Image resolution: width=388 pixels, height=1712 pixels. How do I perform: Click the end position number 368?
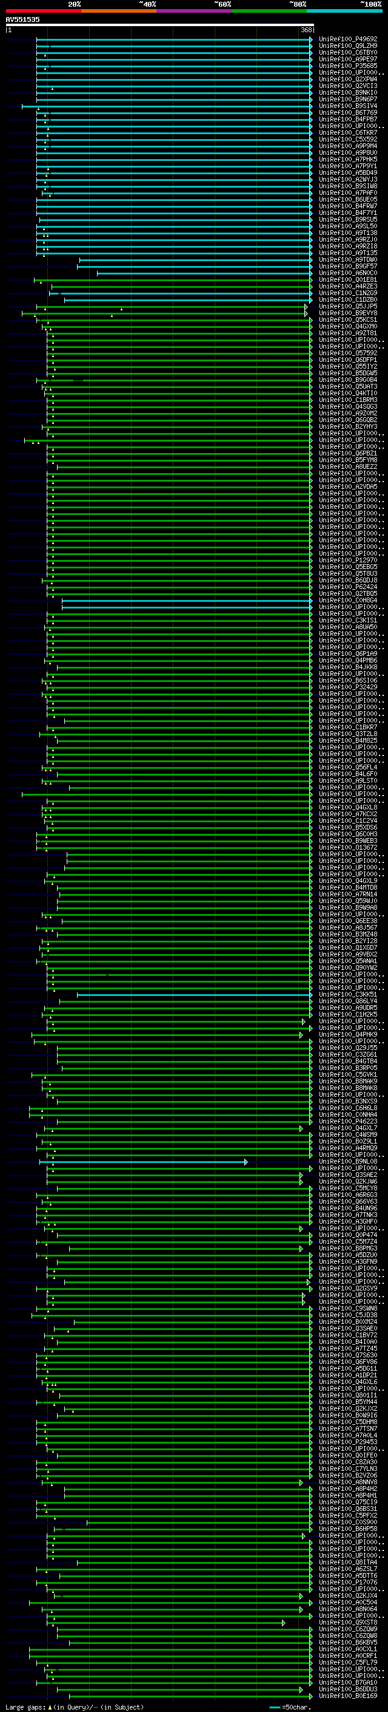tap(306, 30)
